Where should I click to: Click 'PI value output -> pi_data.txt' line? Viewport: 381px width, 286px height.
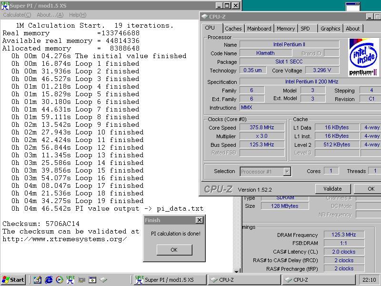108,209
